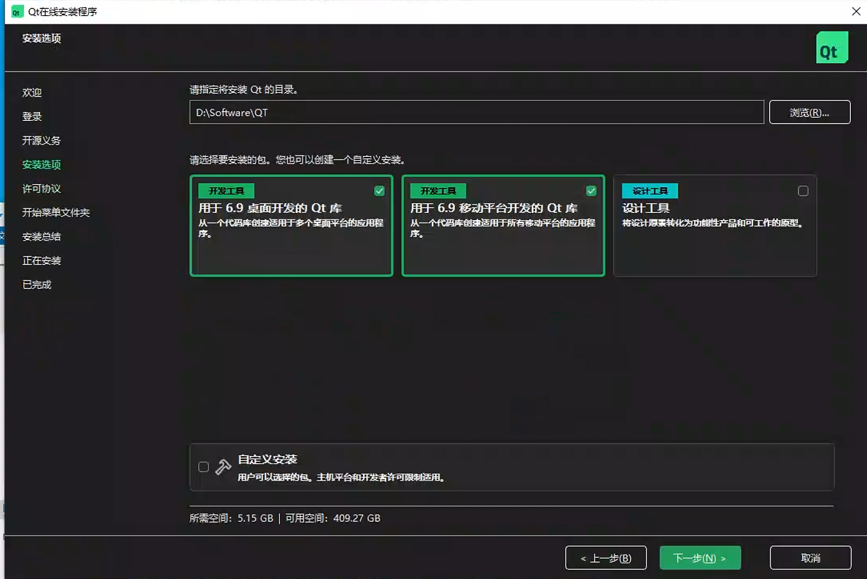
Task: Open the 开源义务 sidebar step
Action: pyautogui.click(x=41, y=140)
